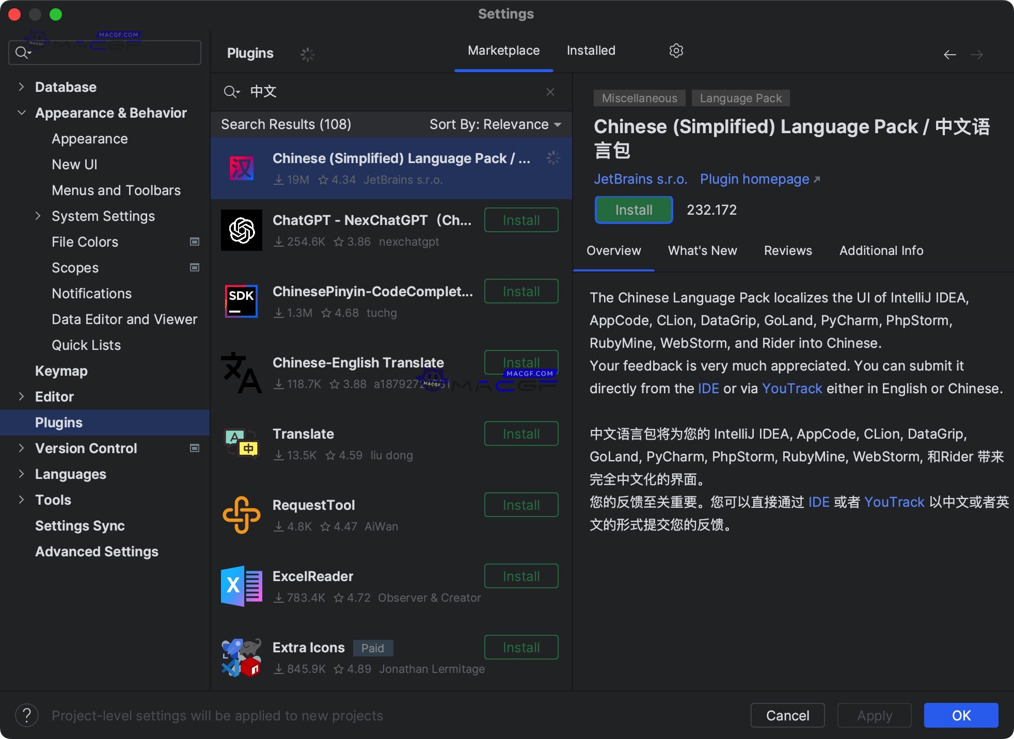Click the RequestTool plugin icon

[x=241, y=515]
